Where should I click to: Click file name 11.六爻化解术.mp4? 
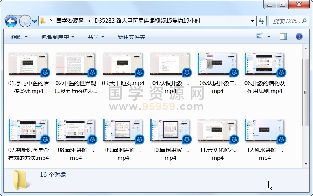218,154
